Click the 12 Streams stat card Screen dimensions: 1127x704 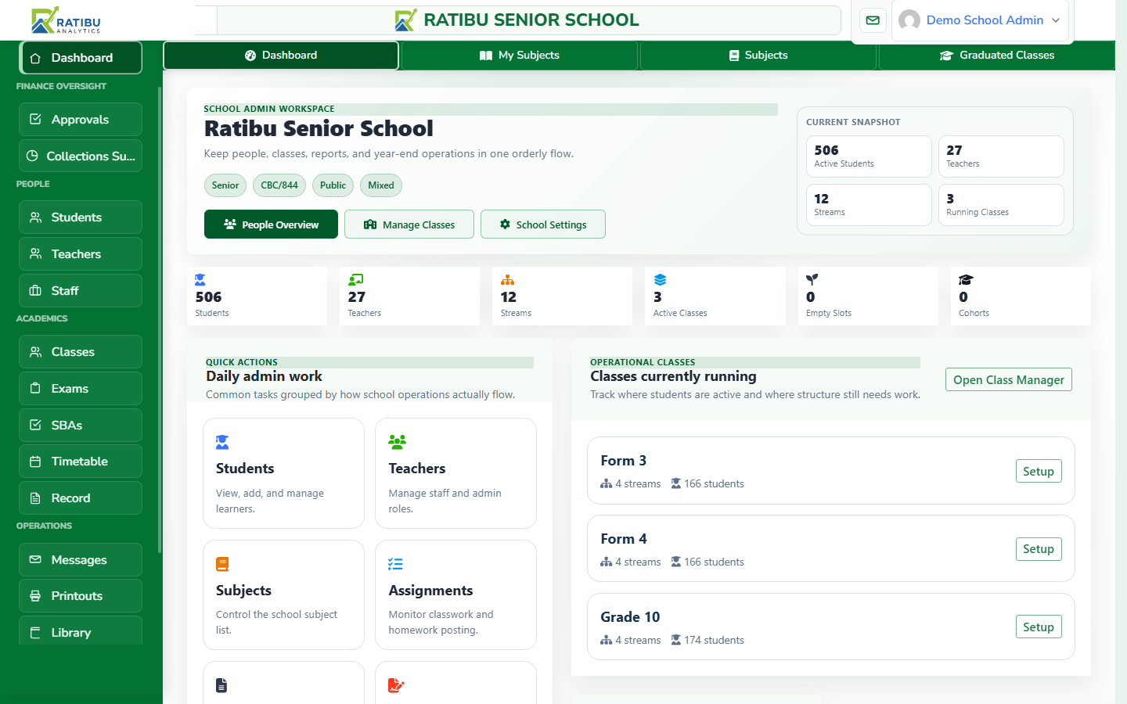(562, 296)
